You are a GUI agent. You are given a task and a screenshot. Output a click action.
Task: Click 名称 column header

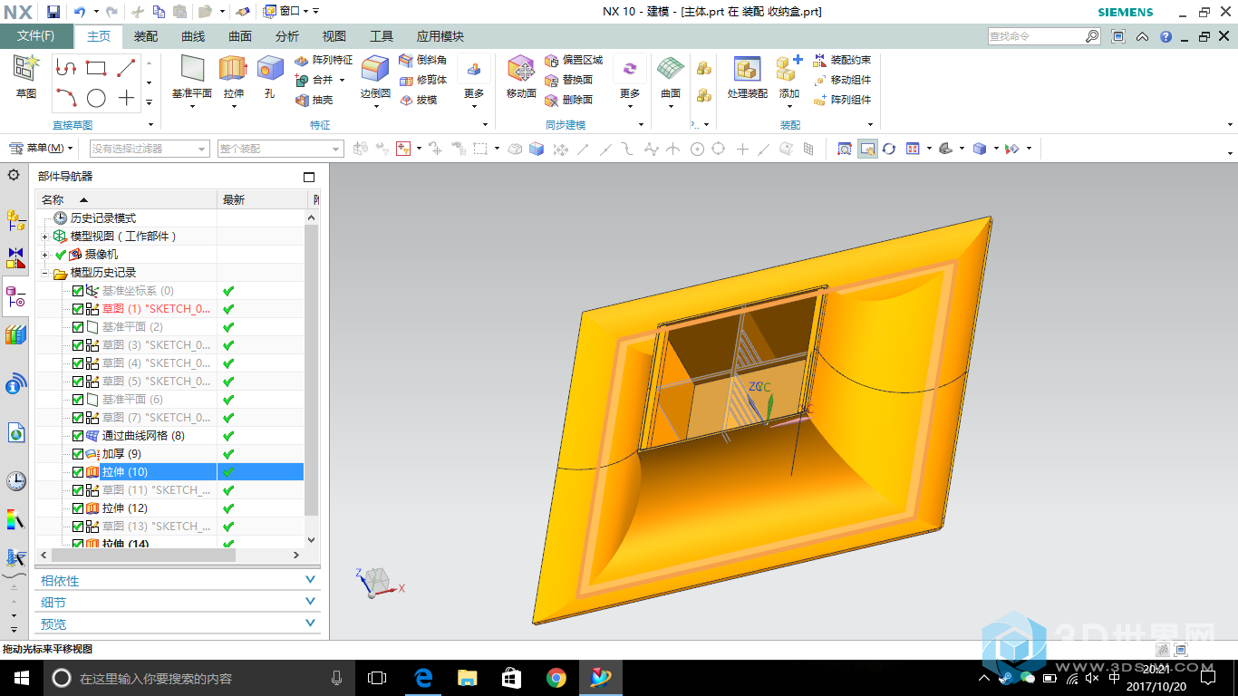[126, 199]
